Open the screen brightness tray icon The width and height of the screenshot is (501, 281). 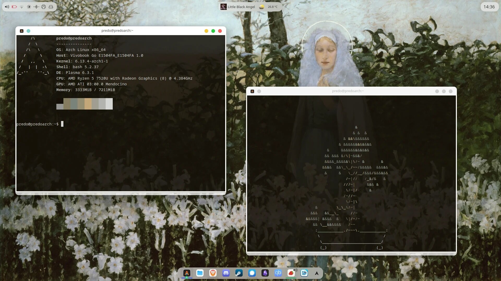pos(29,7)
